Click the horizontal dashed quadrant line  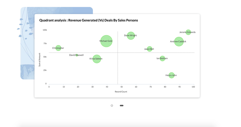(122, 53)
